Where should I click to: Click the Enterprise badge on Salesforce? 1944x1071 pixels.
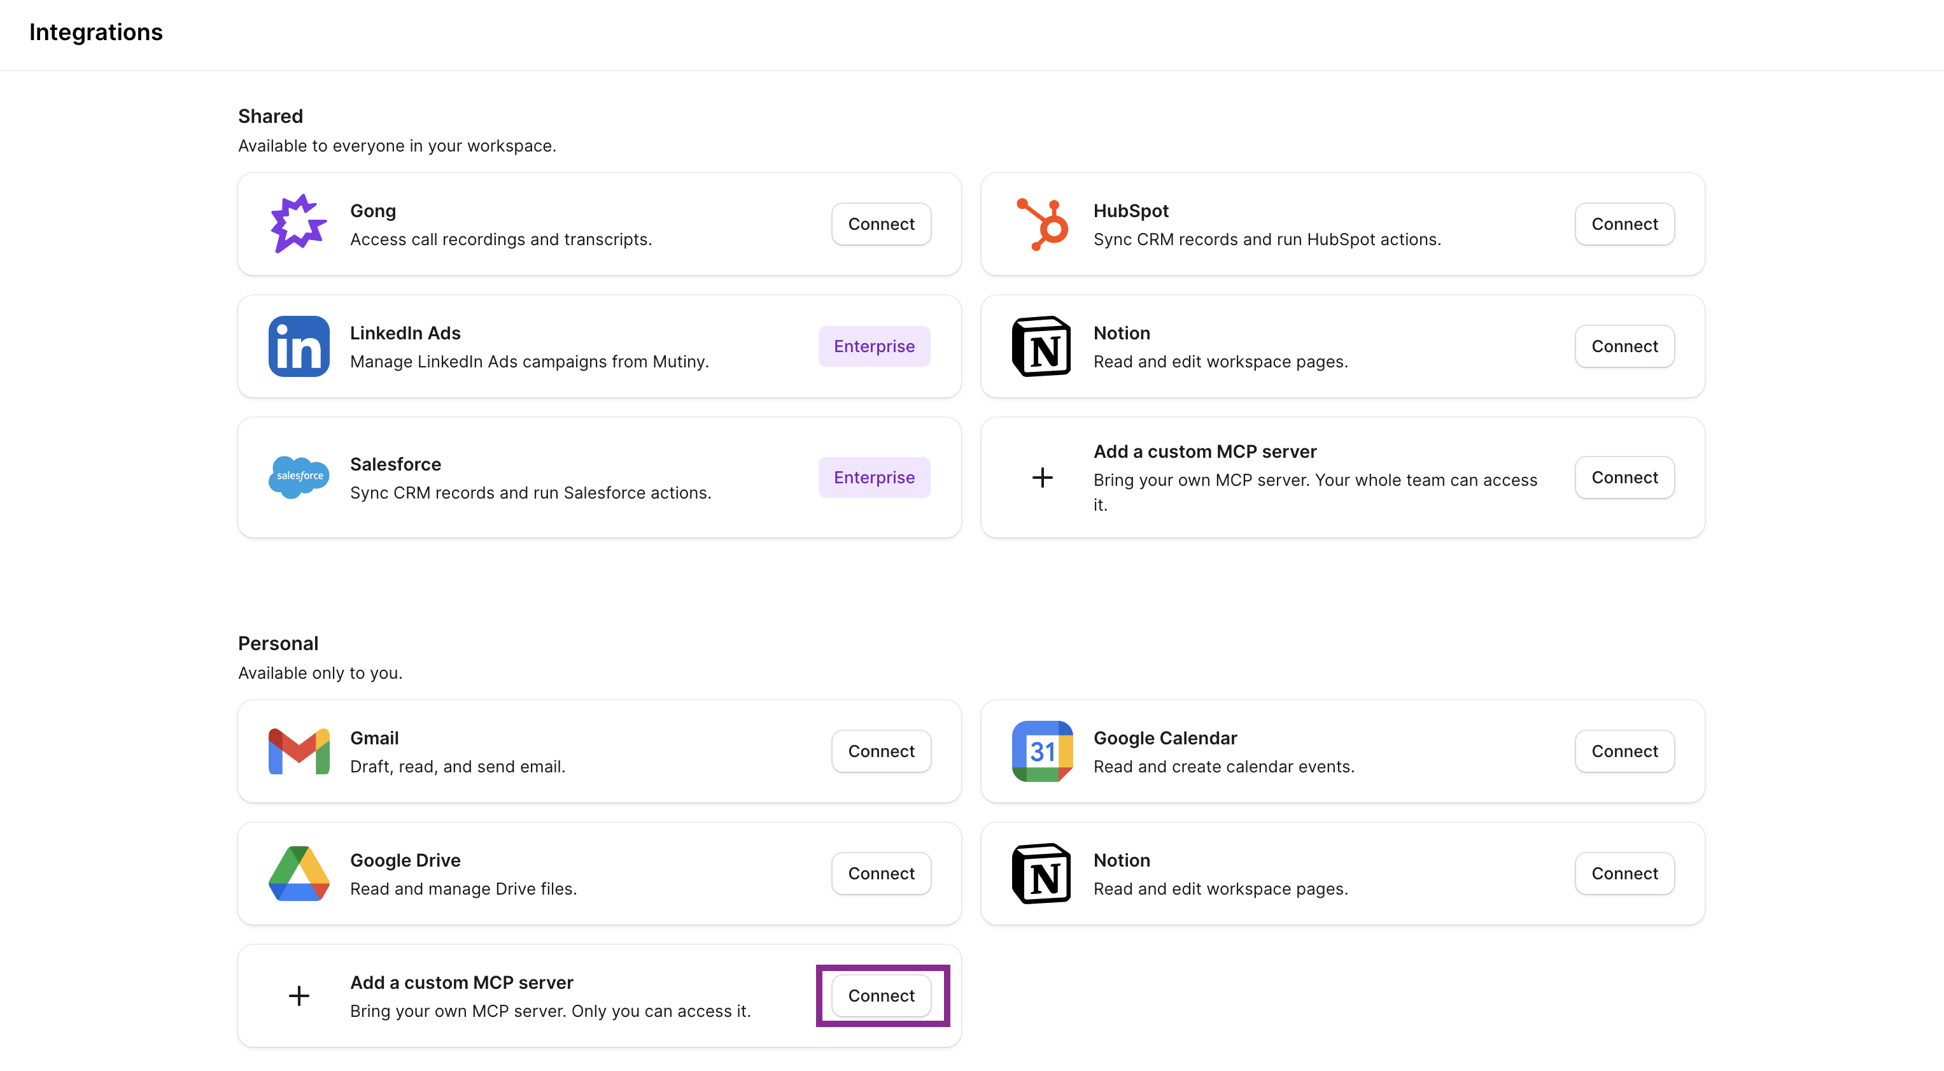(x=874, y=478)
